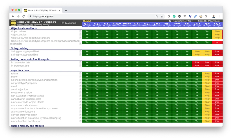Screen dimensions: 232x139
Task: Toggle the requires harmony flag checkbox
Action: [x=170, y=21]
